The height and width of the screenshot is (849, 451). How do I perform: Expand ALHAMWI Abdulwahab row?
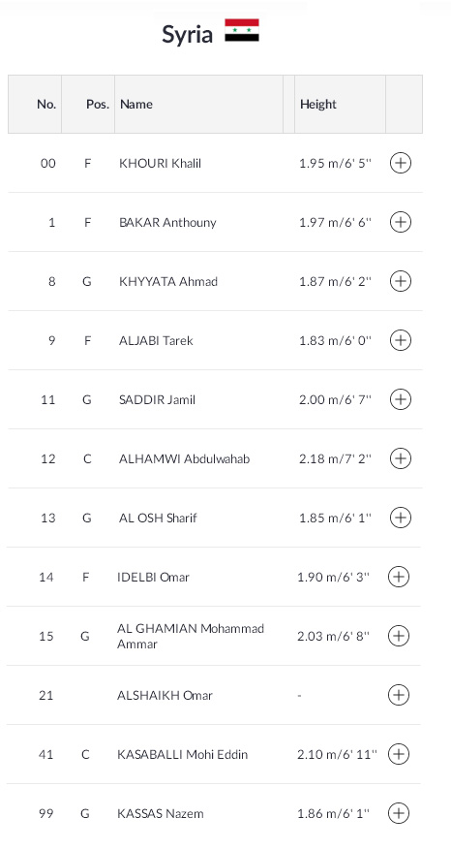(x=400, y=458)
